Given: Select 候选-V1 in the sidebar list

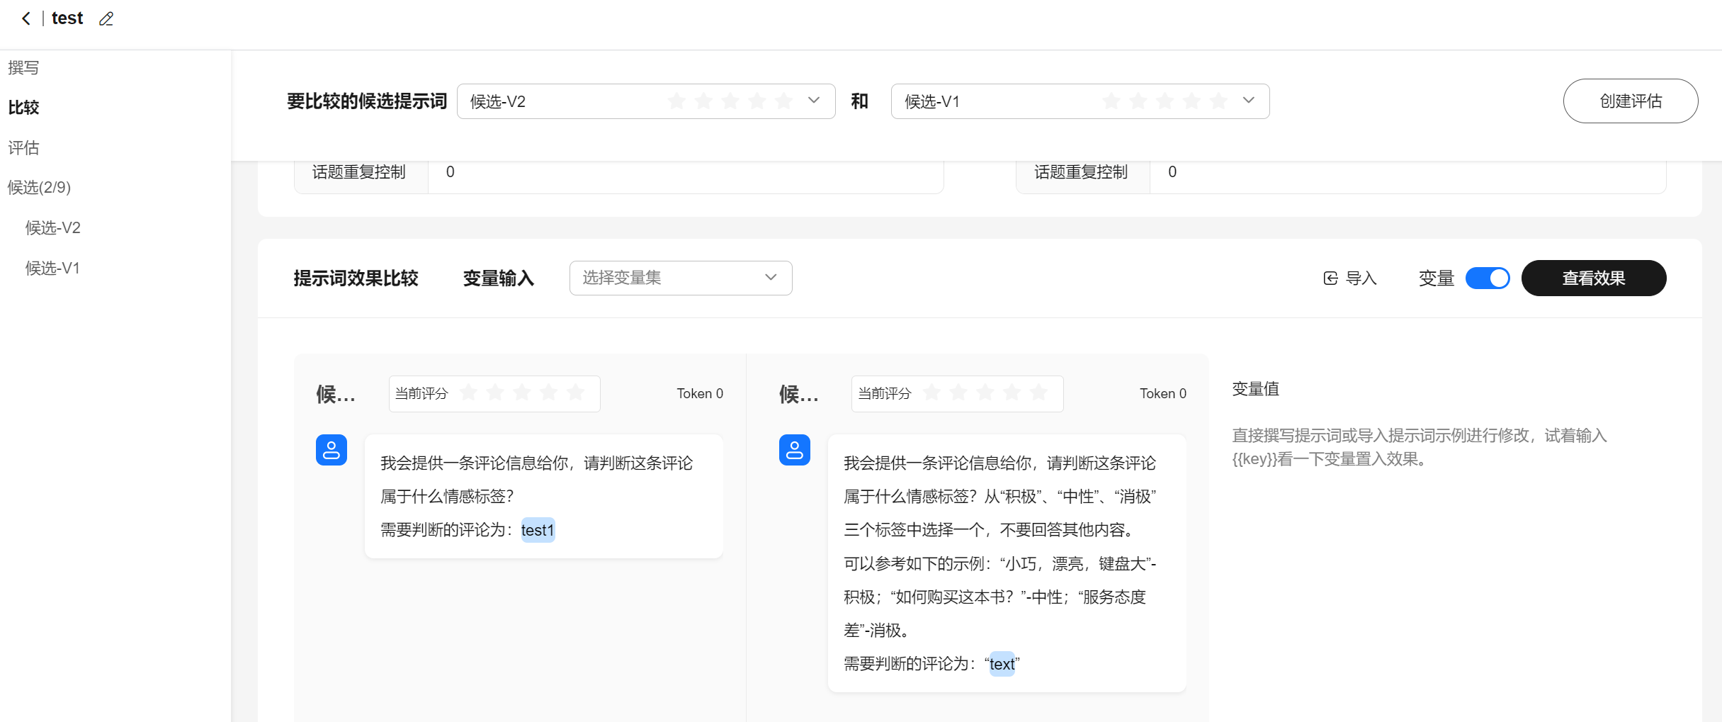Looking at the screenshot, I should [52, 269].
